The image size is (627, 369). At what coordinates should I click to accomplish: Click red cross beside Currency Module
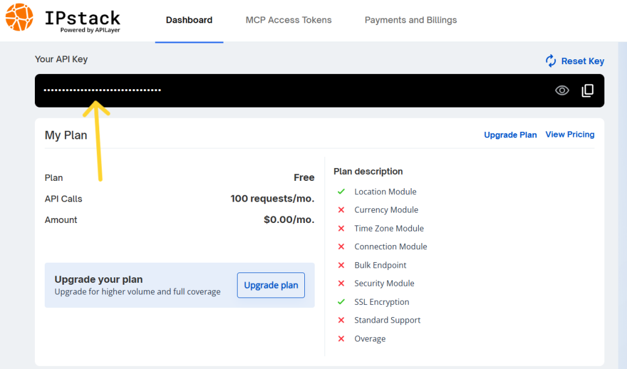[341, 210]
